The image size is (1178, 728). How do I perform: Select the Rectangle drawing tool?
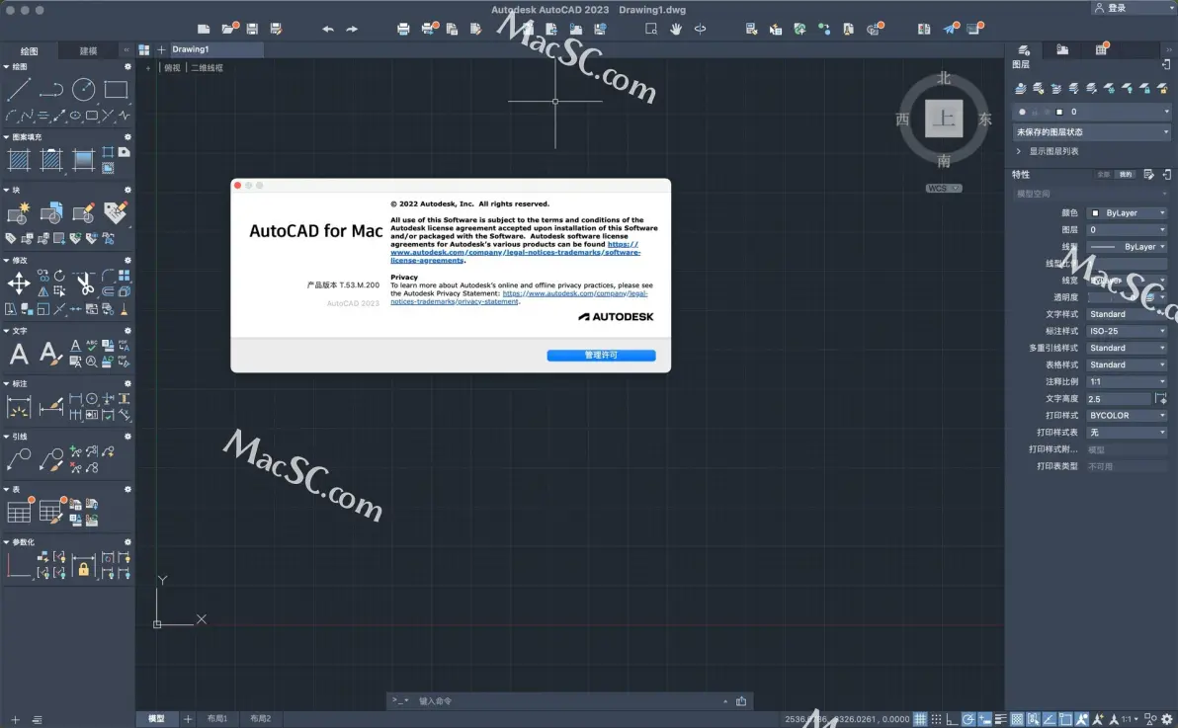coord(116,90)
